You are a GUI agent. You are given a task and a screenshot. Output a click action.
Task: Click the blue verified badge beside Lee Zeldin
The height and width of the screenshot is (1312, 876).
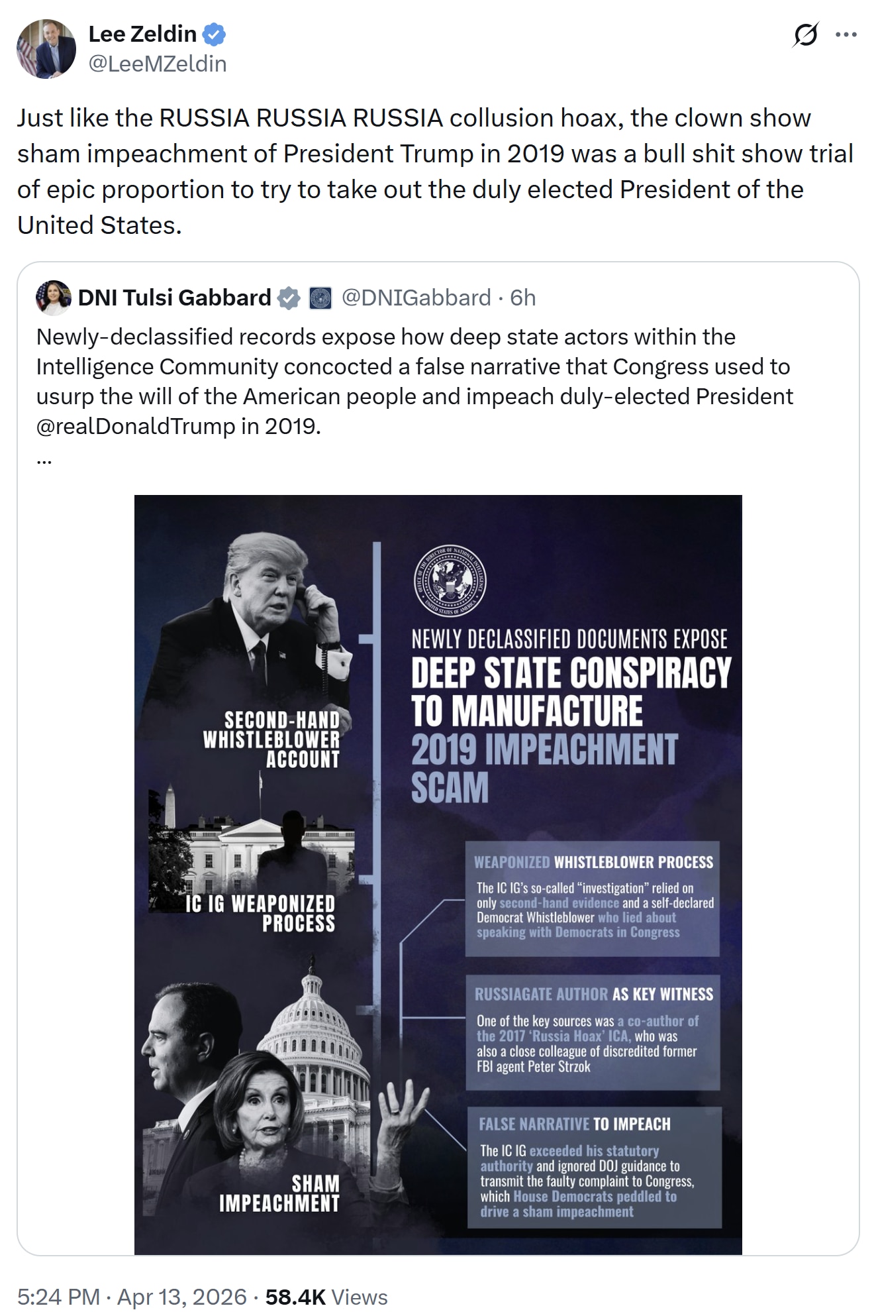pyautogui.click(x=215, y=34)
